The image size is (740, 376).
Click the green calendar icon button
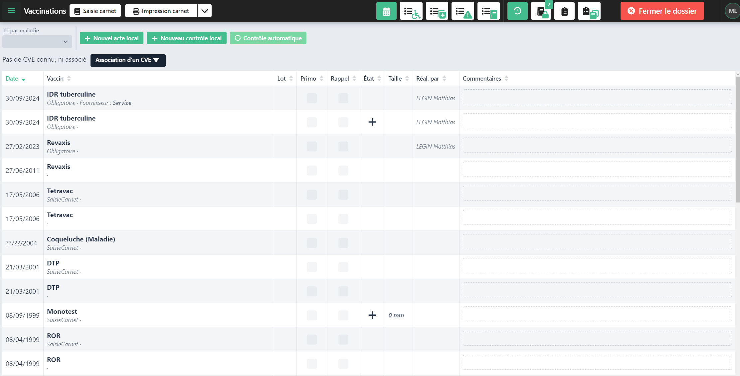pos(386,11)
